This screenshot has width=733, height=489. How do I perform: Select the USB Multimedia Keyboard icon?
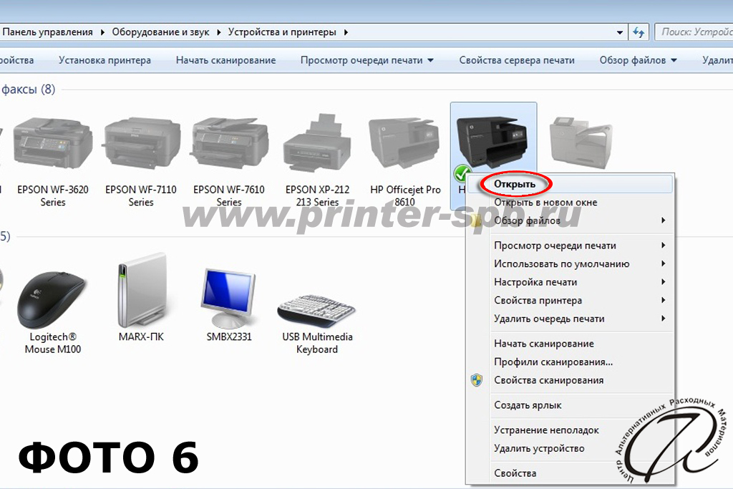(317, 311)
